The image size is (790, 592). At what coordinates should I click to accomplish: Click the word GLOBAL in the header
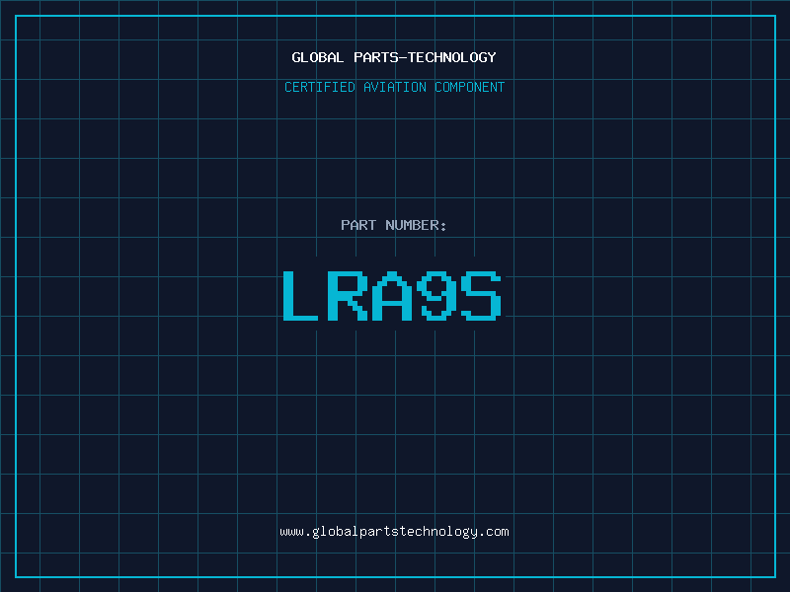coord(317,57)
